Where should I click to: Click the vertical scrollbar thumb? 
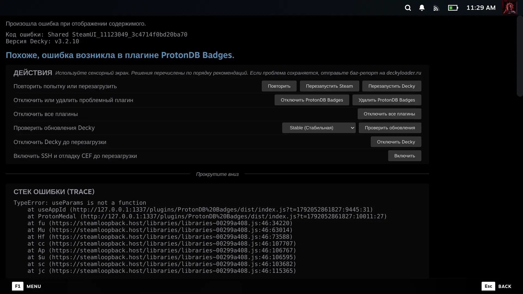[x=520, y=56]
